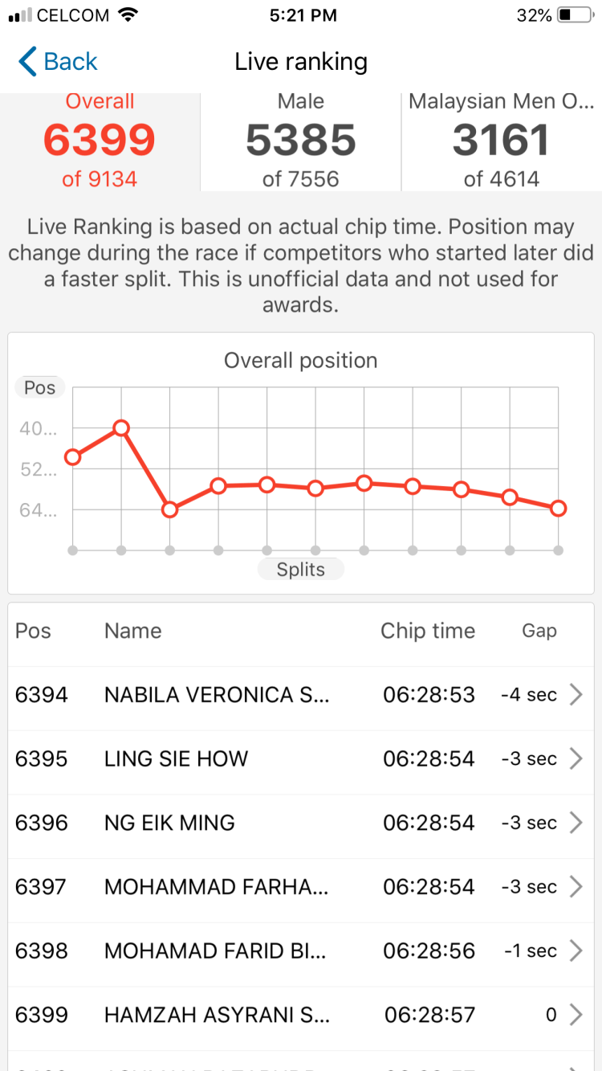Select the second (highest) split point on chart
This screenshot has height=1071, width=602.
click(121, 428)
